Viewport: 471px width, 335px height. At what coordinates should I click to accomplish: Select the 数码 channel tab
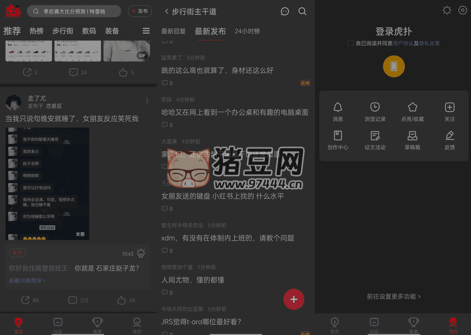(89, 31)
